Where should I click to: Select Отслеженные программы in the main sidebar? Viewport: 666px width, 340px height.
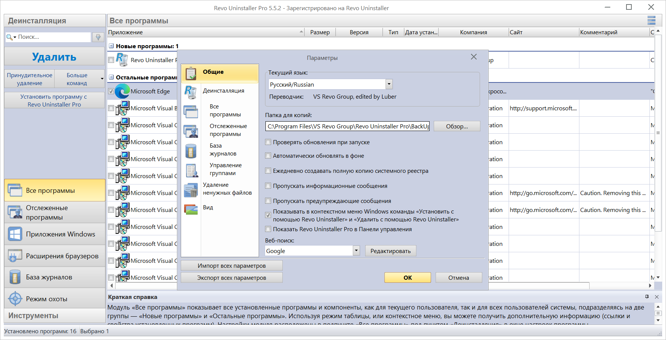(55, 212)
